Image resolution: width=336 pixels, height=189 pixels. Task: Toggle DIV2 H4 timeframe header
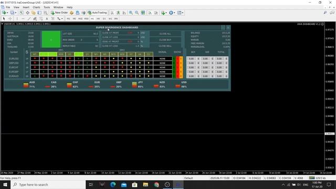[x=140, y=55]
